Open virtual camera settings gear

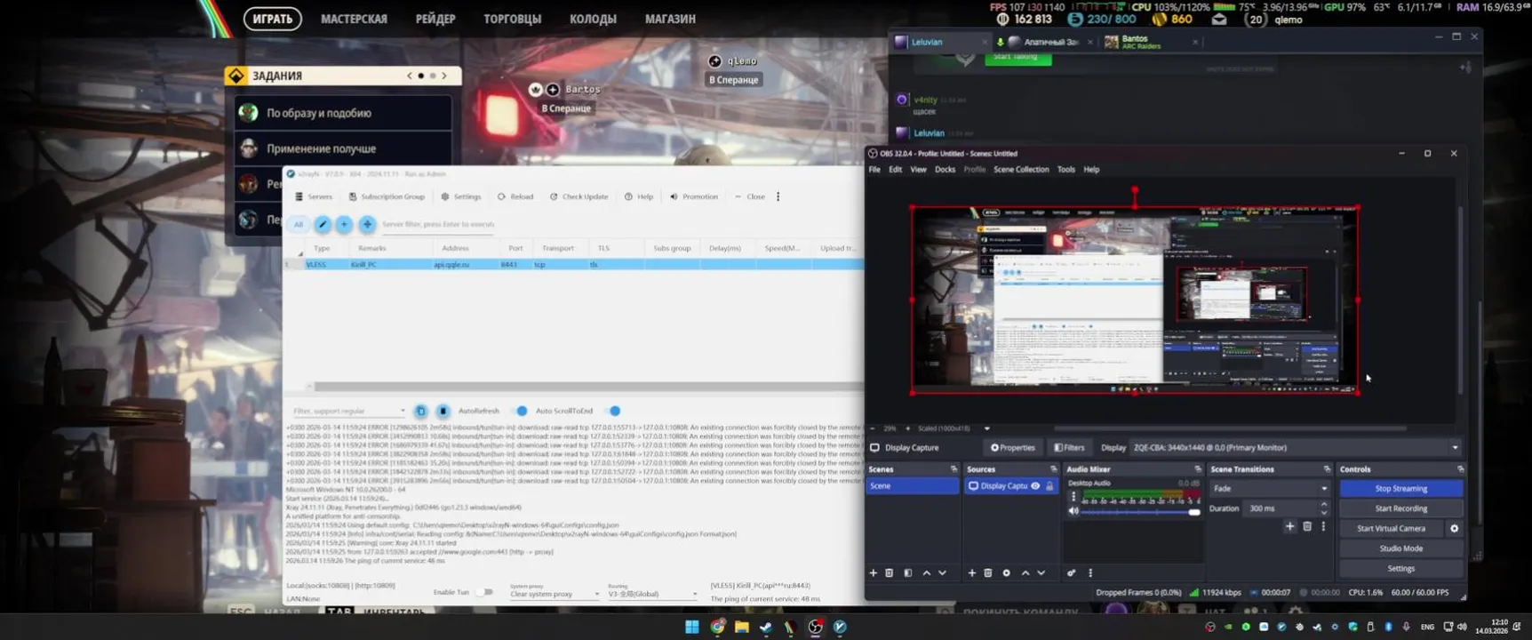(x=1454, y=528)
